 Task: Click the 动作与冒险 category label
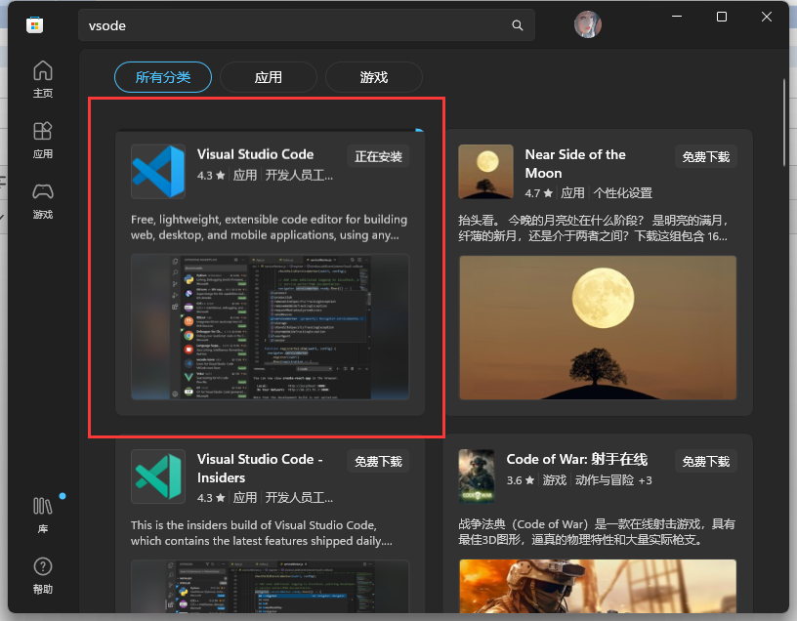point(605,480)
